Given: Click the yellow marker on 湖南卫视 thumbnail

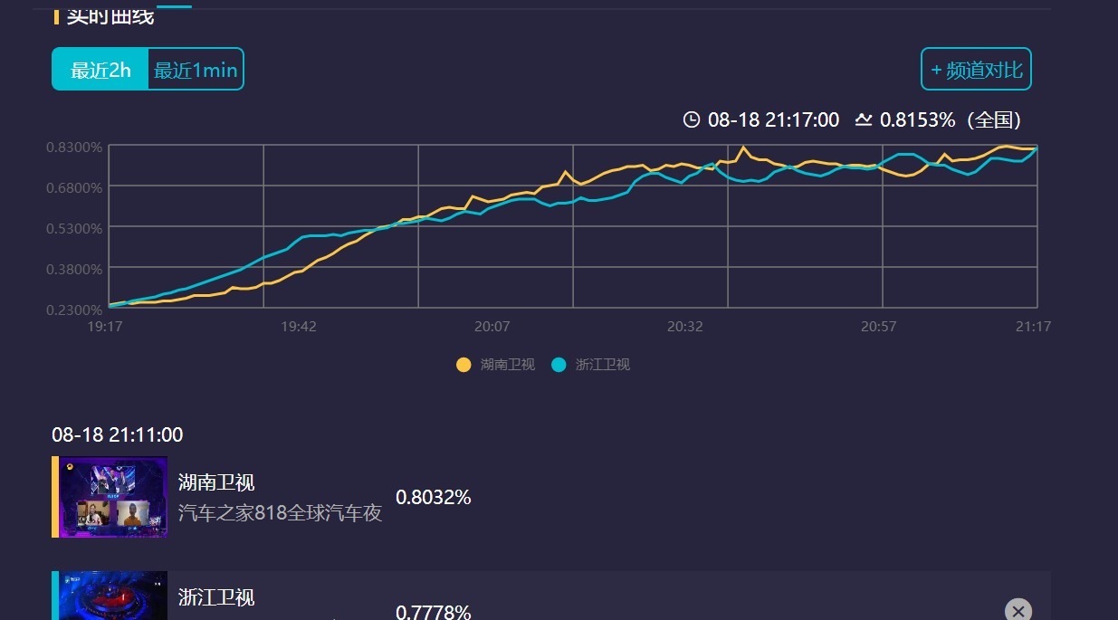Looking at the screenshot, I should point(69,466).
